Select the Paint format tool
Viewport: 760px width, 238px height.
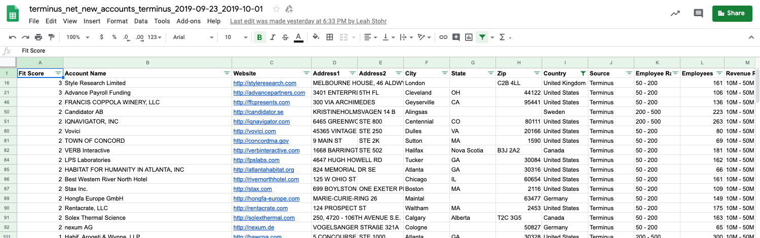[x=51, y=37]
